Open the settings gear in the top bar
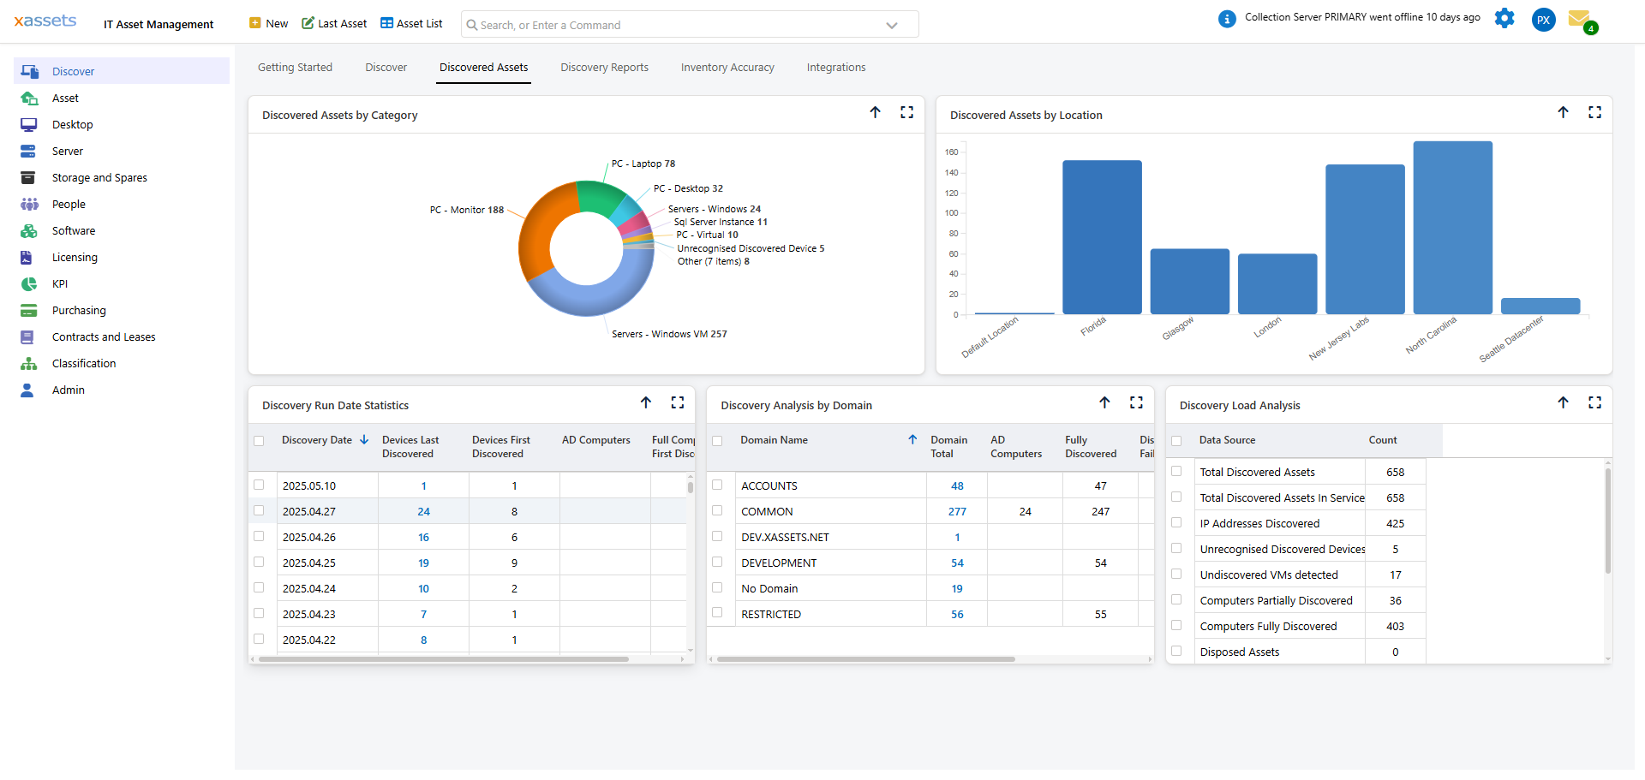1645x780 pixels. pyautogui.click(x=1504, y=18)
